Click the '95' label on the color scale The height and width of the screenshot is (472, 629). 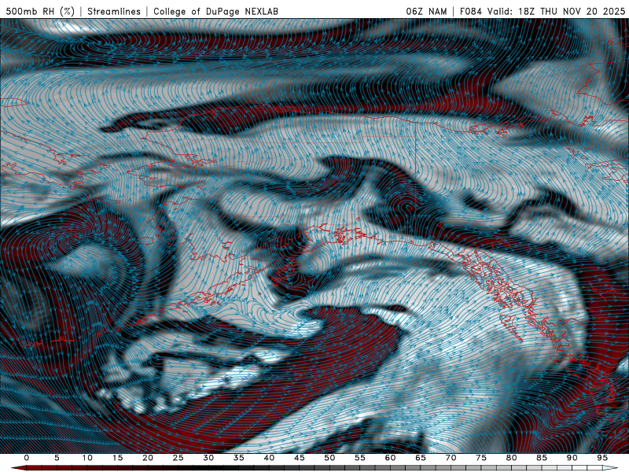pos(602,458)
